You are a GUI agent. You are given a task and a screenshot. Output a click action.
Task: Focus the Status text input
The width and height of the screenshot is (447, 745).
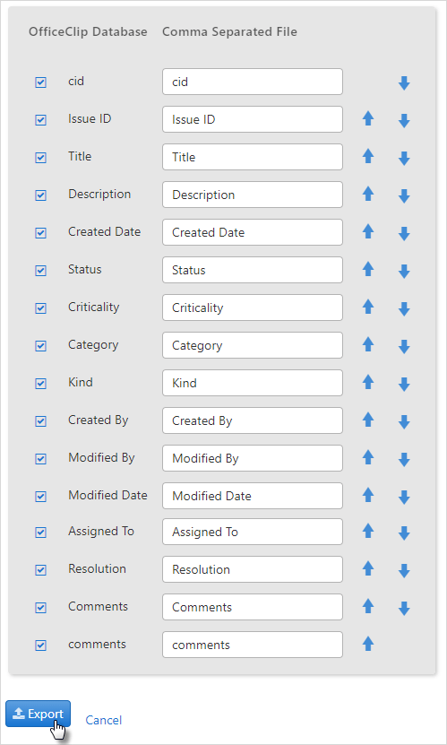coord(253,270)
